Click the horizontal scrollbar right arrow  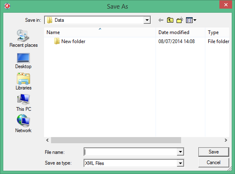(226, 140)
